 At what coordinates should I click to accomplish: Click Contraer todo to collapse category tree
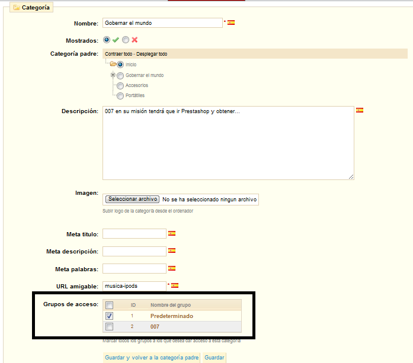click(x=118, y=54)
